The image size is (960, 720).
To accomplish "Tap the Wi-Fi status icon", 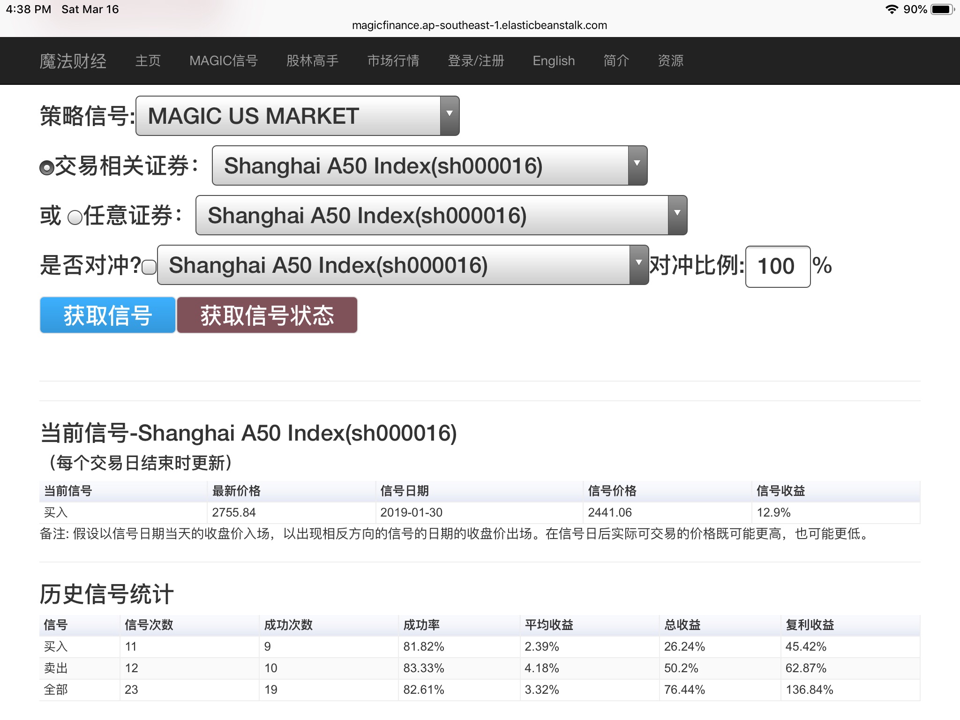I will (x=892, y=9).
